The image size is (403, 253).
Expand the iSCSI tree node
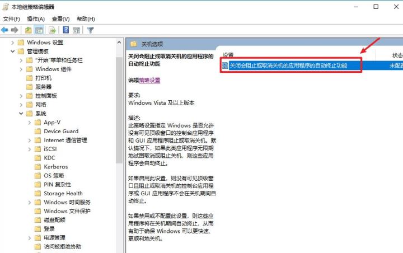(x=30, y=149)
